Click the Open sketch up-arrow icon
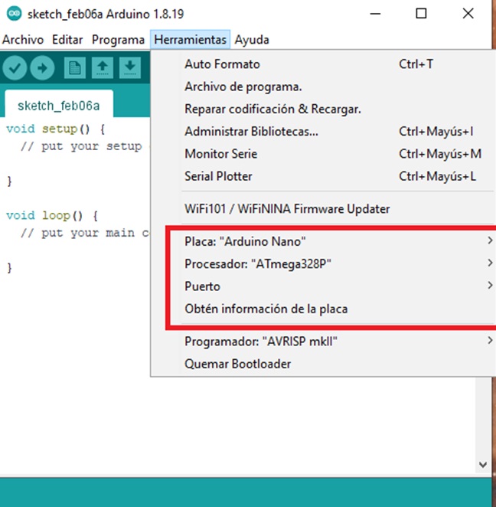This screenshot has height=507, width=496. (x=103, y=68)
